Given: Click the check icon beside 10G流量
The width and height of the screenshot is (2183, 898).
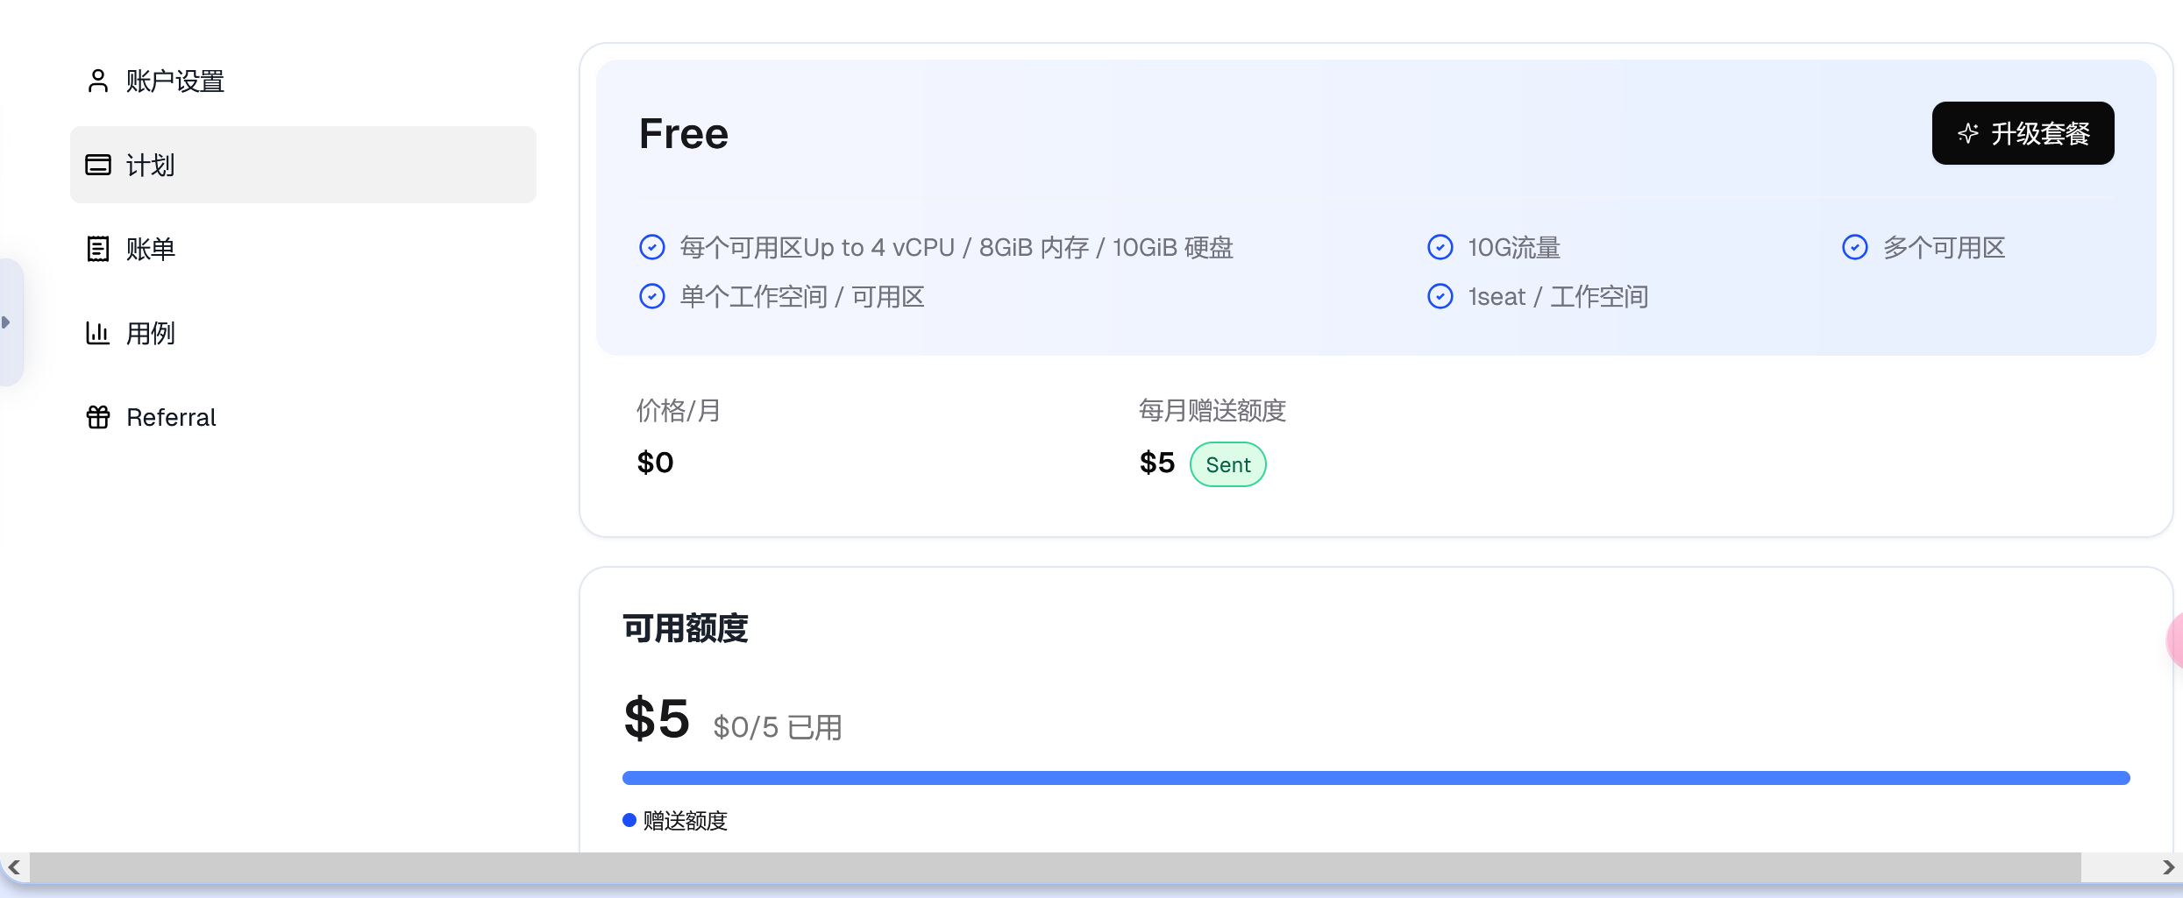Looking at the screenshot, I should point(1440,247).
